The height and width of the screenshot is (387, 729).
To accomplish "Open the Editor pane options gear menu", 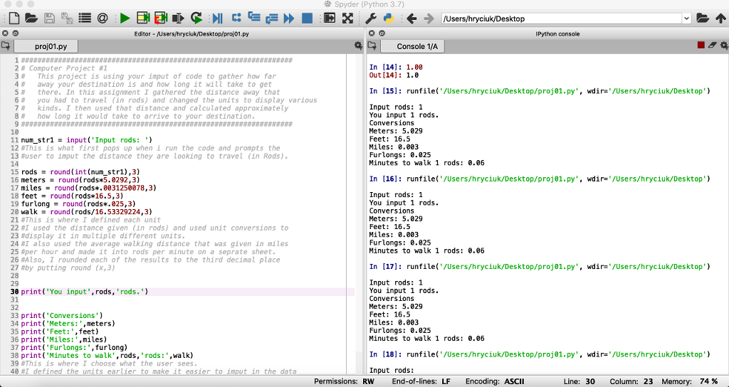I will pyautogui.click(x=358, y=46).
